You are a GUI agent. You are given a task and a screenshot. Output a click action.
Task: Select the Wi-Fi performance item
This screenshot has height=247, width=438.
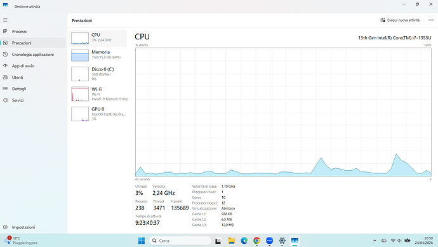pos(98,93)
